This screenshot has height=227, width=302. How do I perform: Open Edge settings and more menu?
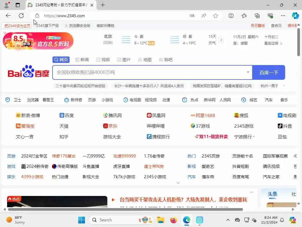[x=283, y=16]
